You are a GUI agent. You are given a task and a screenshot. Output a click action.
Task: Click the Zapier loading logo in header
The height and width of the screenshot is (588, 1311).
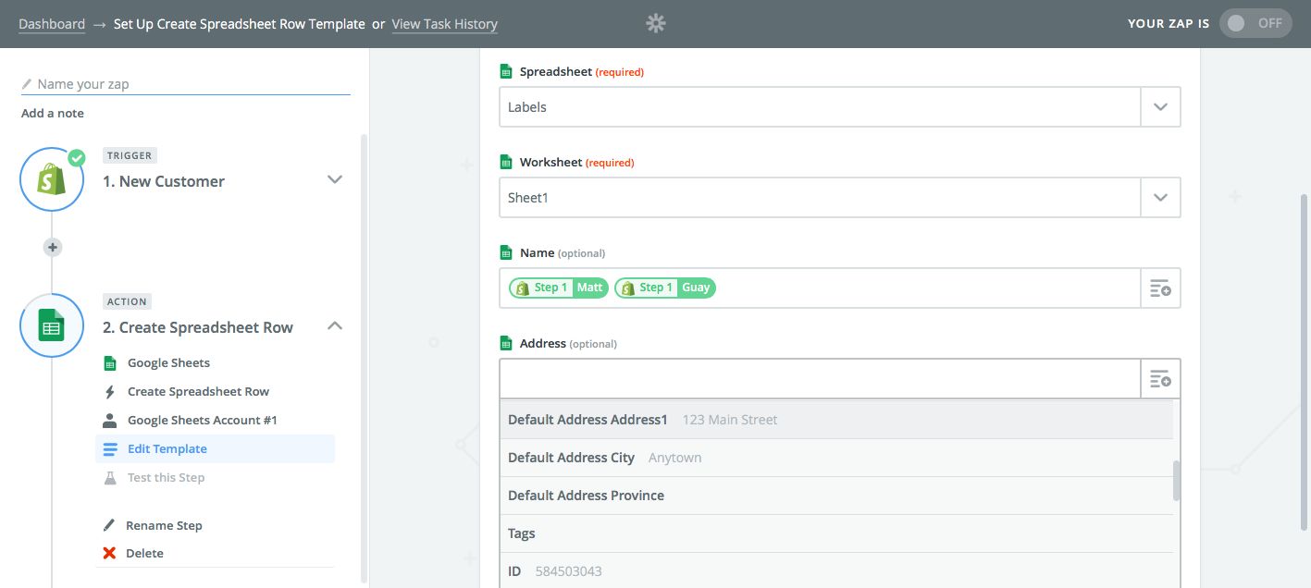656,24
